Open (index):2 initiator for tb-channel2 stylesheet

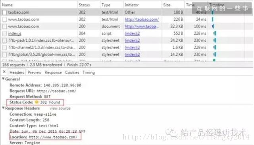click(x=132, y=48)
